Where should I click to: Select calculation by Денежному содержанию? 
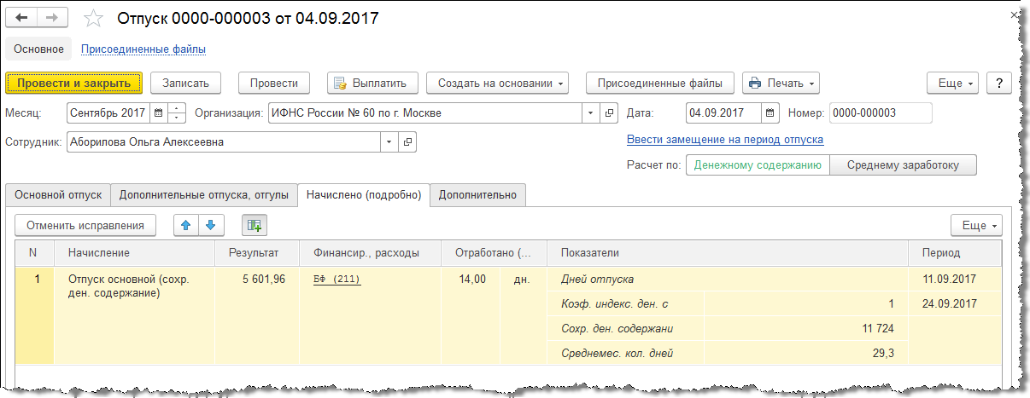pyautogui.click(x=758, y=165)
